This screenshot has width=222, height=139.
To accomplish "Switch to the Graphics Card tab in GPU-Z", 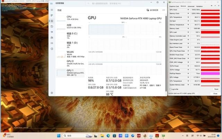I will point(174,6).
